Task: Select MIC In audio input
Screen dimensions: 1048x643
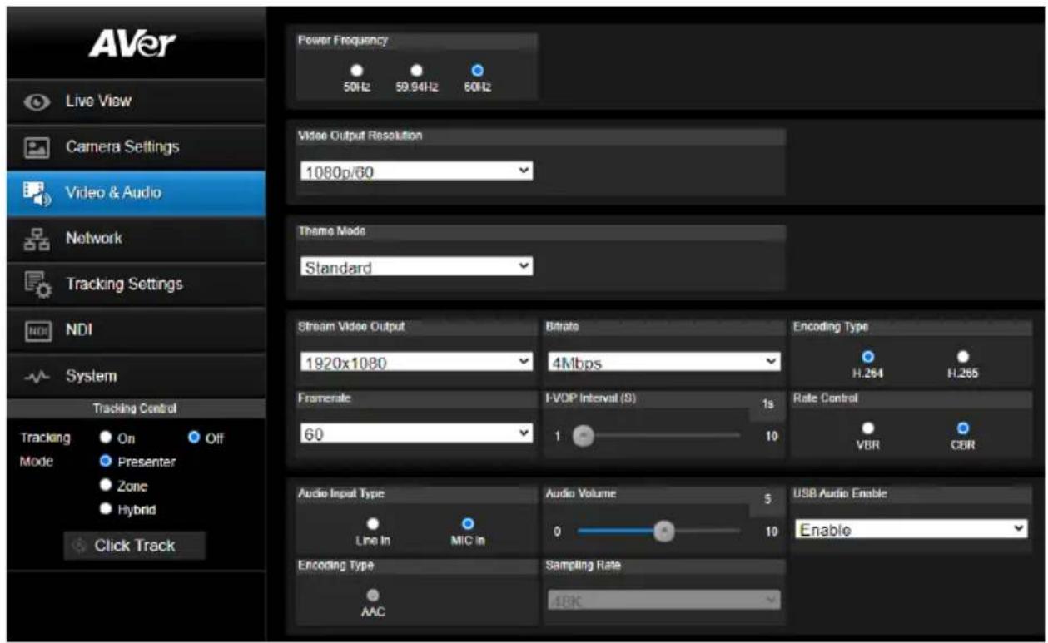Action: coord(468,523)
